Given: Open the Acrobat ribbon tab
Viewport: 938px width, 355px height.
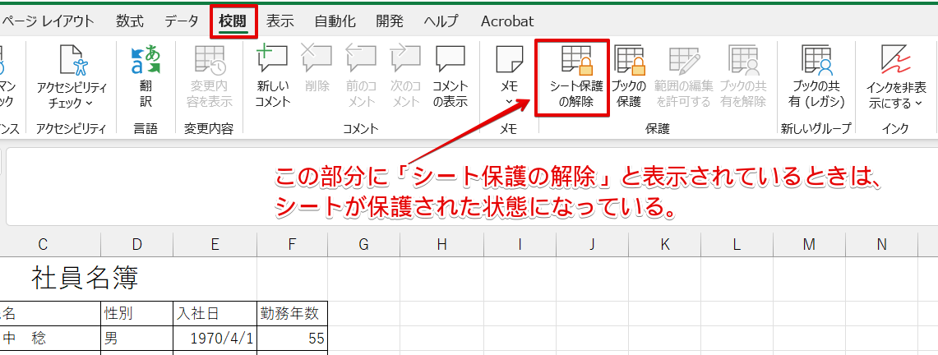Looking at the screenshot, I should [x=507, y=21].
